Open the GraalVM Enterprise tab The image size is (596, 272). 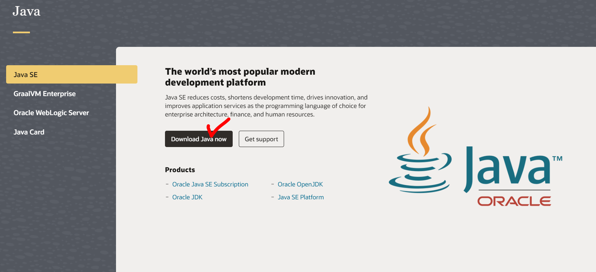[45, 94]
